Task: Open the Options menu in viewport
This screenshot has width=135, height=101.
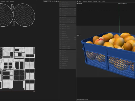Action: (95, 1)
